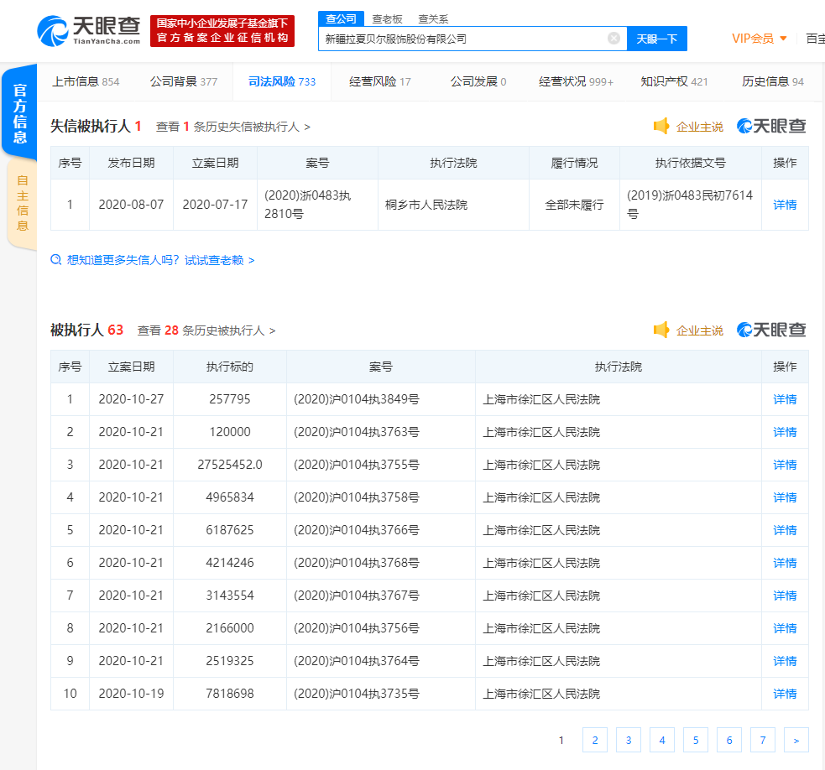Click the megaphone icon beside 被执行人 企业主说

661,330
